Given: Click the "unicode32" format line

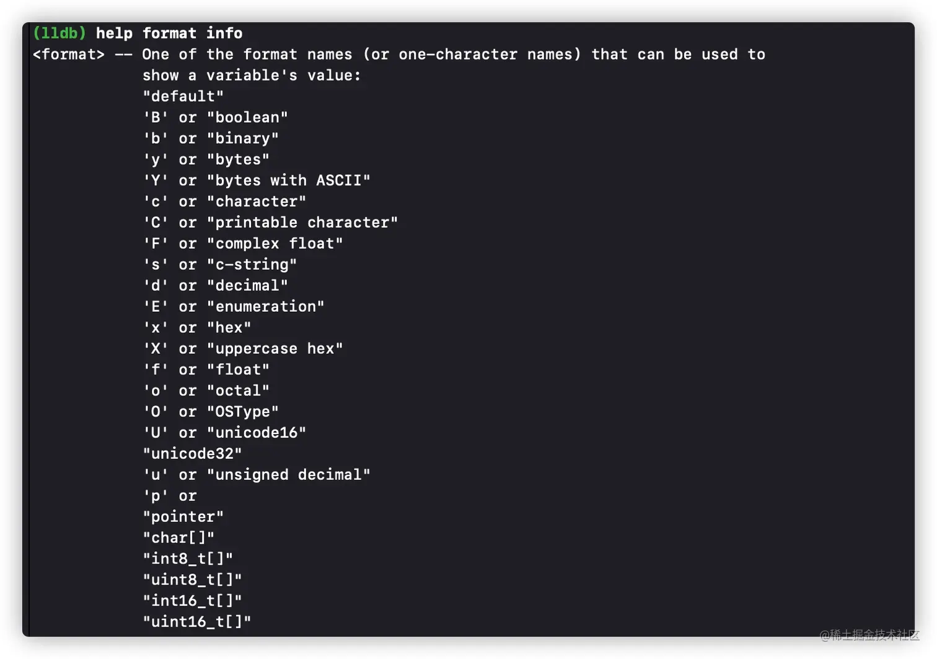Looking at the screenshot, I should (x=192, y=454).
